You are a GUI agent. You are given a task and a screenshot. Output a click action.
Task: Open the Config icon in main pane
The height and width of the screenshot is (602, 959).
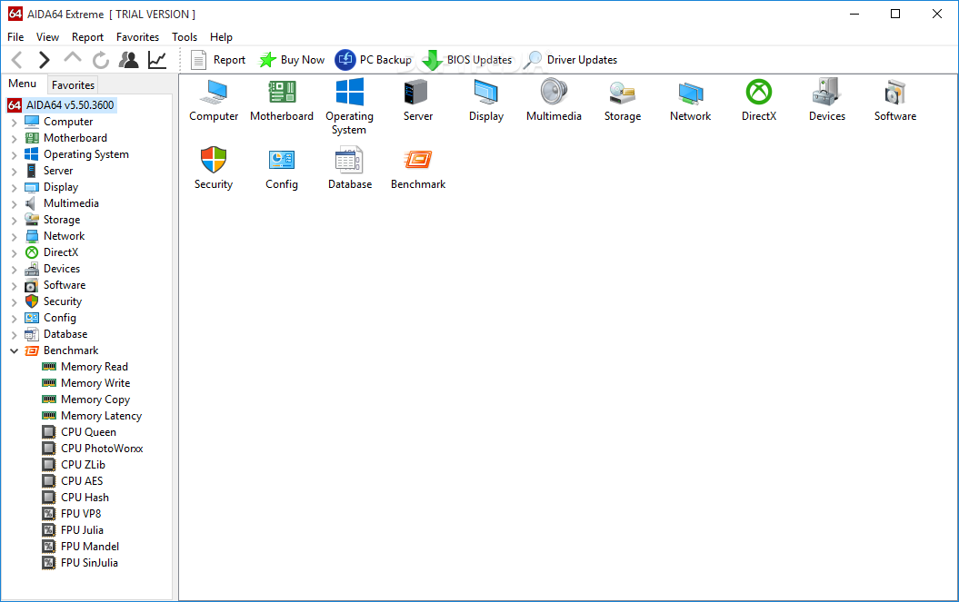[282, 160]
